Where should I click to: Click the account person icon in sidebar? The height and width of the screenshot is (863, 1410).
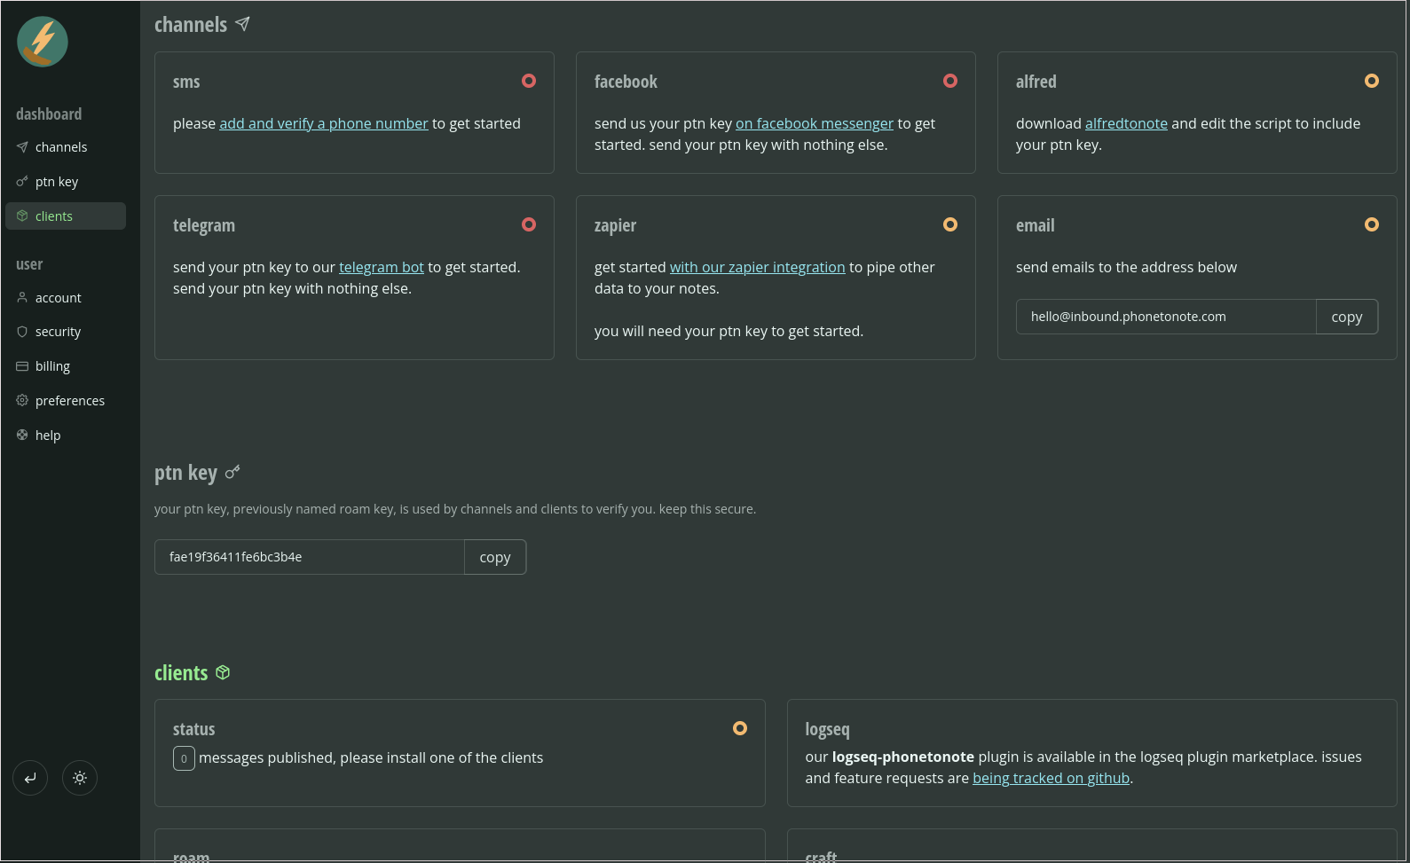pyautogui.click(x=22, y=298)
